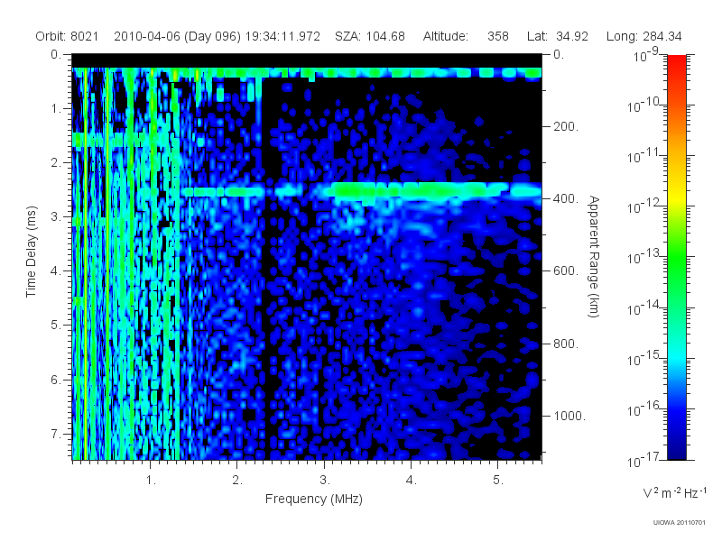
Task: Click the '6.' time delay tick label
Action: (56, 380)
